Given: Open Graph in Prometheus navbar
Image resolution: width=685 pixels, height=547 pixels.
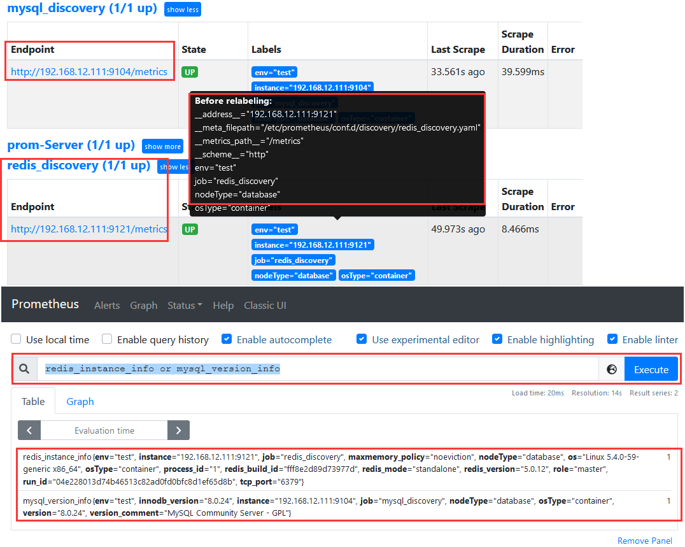Looking at the screenshot, I should point(144,306).
